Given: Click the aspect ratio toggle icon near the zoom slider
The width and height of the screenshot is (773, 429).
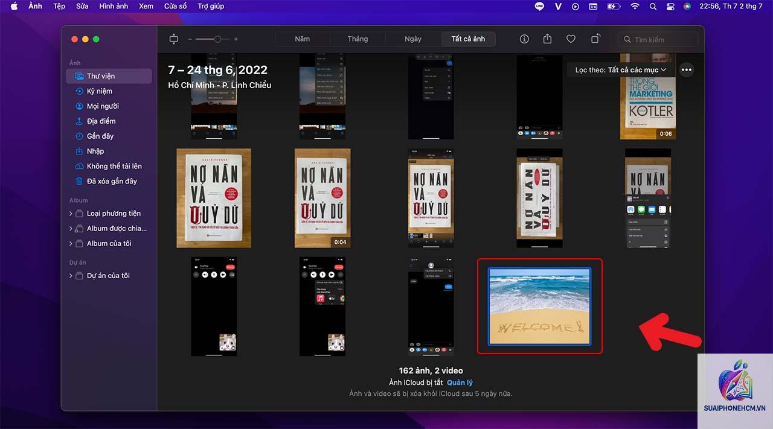Looking at the screenshot, I should click(x=174, y=39).
